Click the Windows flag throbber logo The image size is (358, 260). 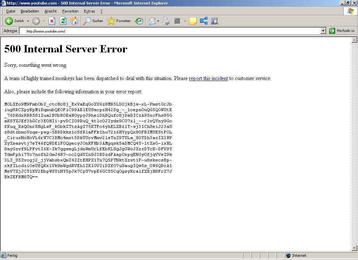[x=350, y=11]
